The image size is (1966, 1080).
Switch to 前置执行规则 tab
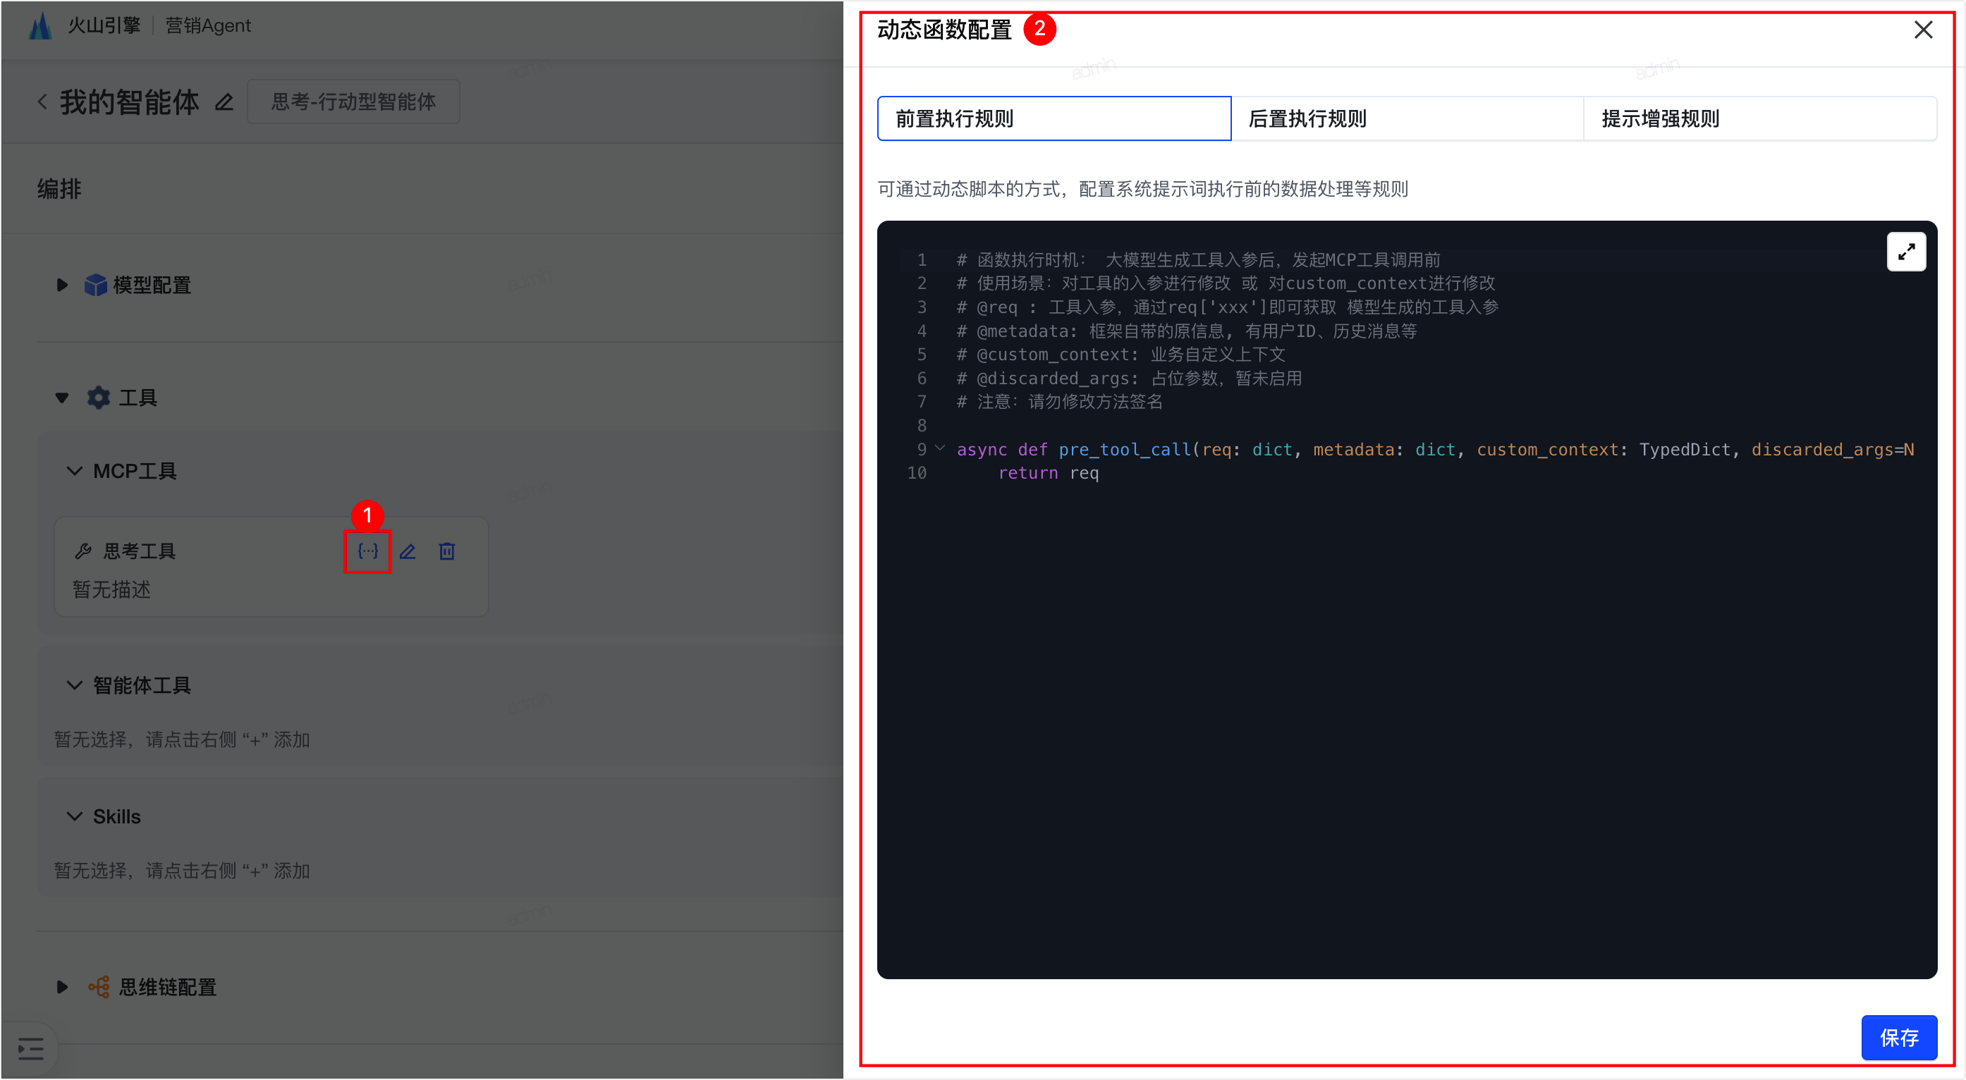(1054, 119)
